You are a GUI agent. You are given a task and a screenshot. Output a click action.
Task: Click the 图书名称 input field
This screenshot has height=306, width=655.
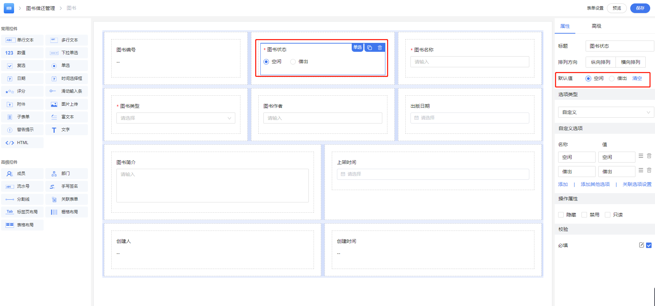pos(470,62)
